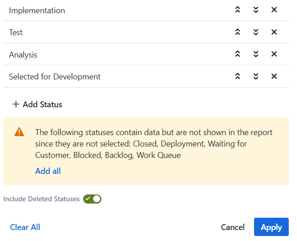Click Add Status button
This screenshot has height=241, width=297.
42,105
